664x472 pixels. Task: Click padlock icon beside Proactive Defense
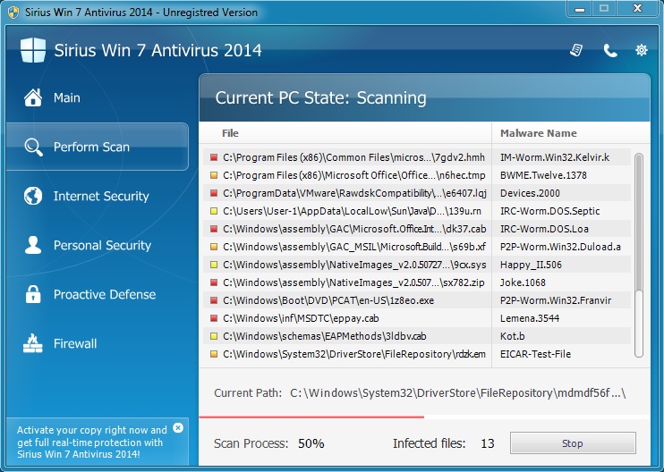click(33, 294)
